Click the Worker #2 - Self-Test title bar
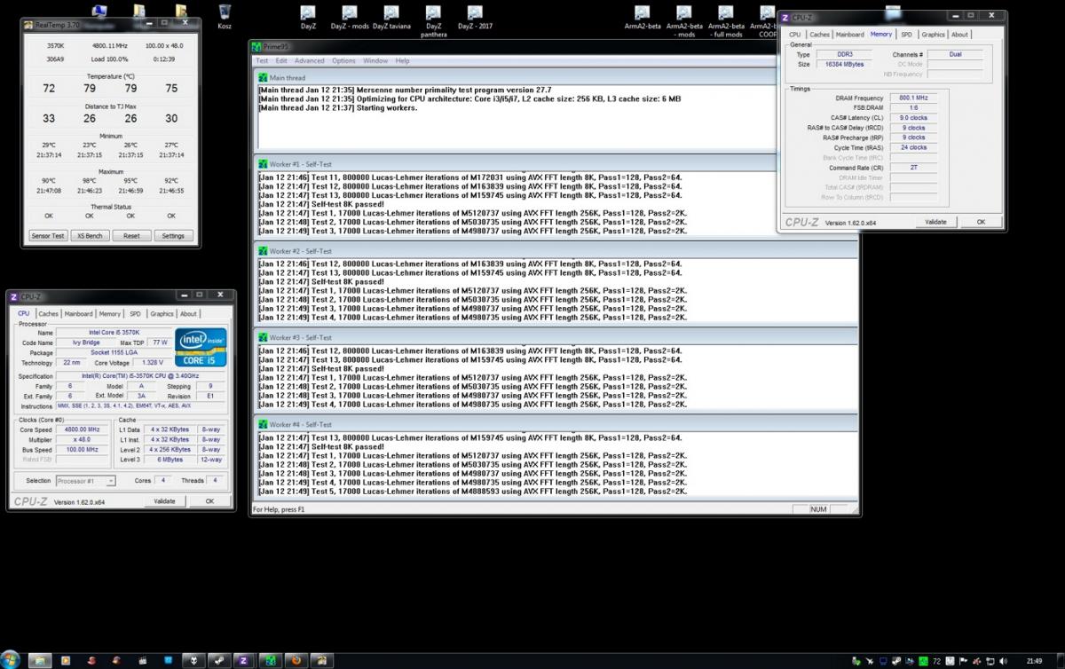The width and height of the screenshot is (1065, 669). [x=556, y=251]
